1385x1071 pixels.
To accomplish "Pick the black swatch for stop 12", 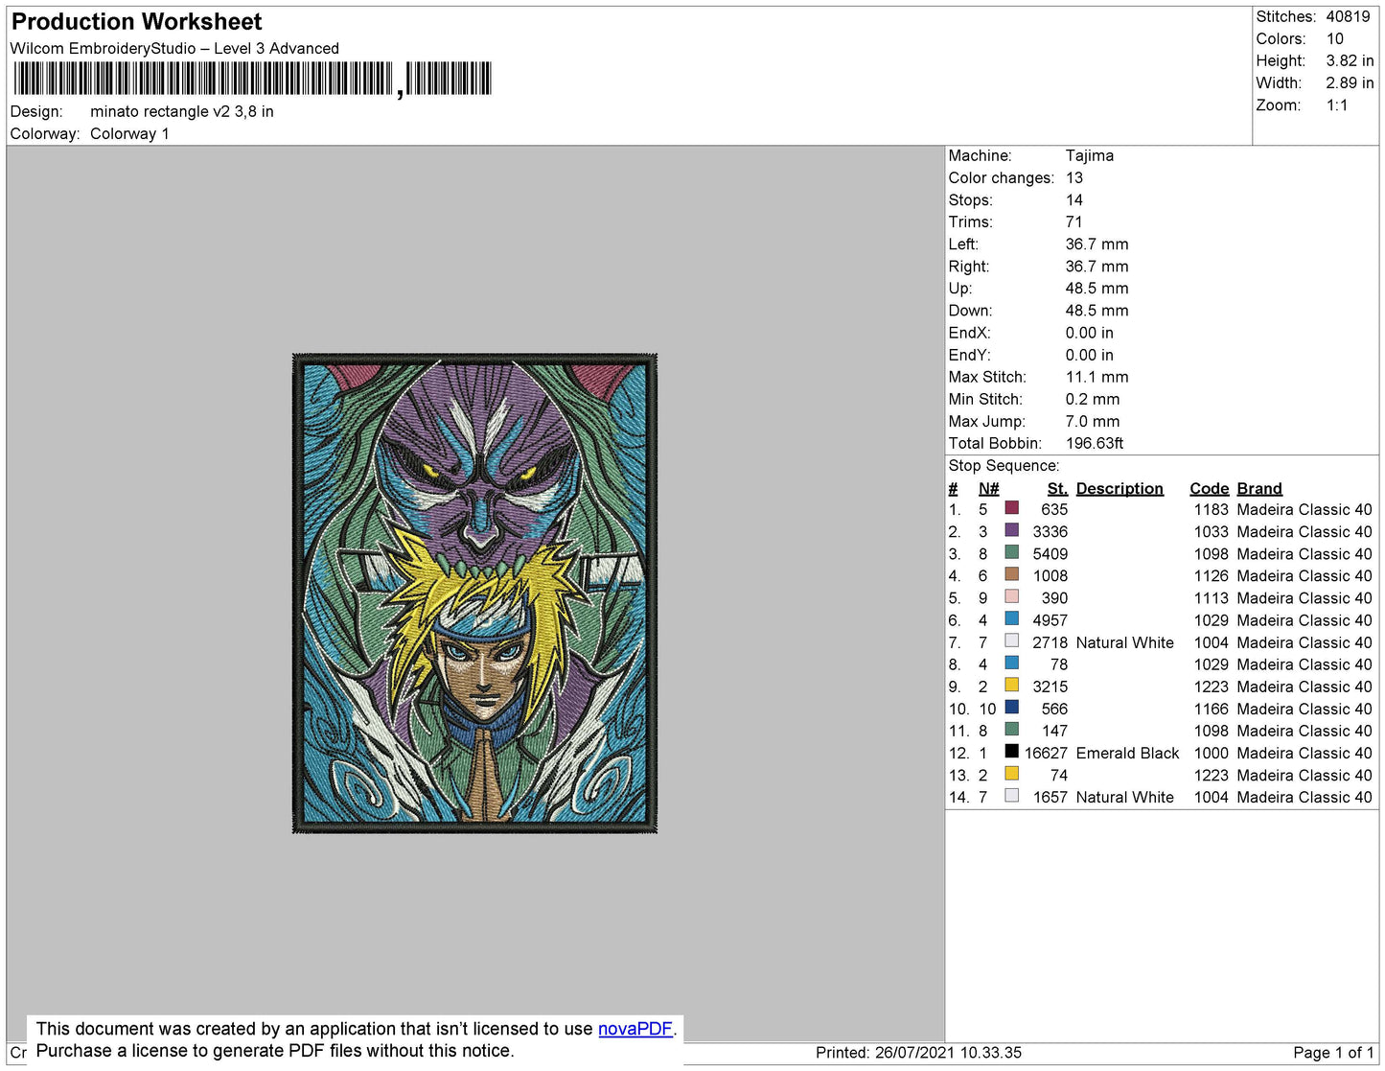I will pos(1011,752).
